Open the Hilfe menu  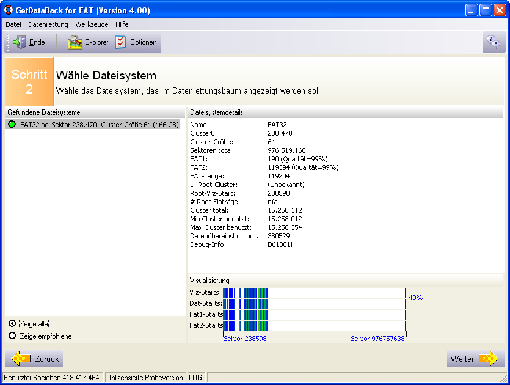click(122, 24)
